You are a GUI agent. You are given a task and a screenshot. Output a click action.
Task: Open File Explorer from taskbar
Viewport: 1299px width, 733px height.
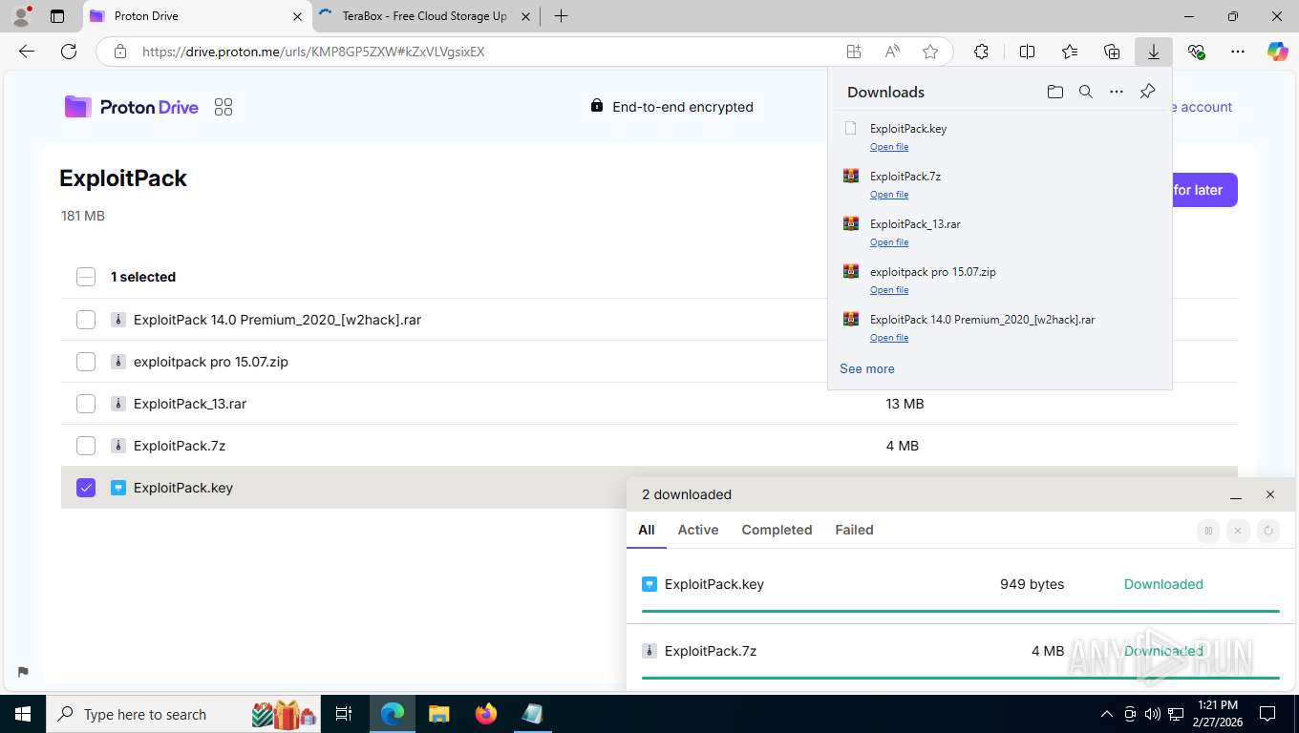coord(438,714)
